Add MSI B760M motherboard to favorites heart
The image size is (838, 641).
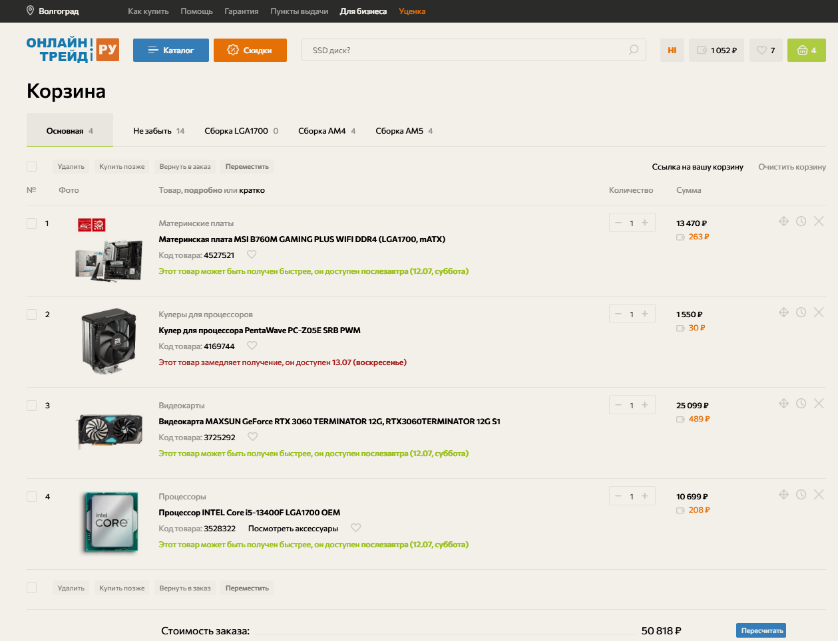(x=252, y=255)
